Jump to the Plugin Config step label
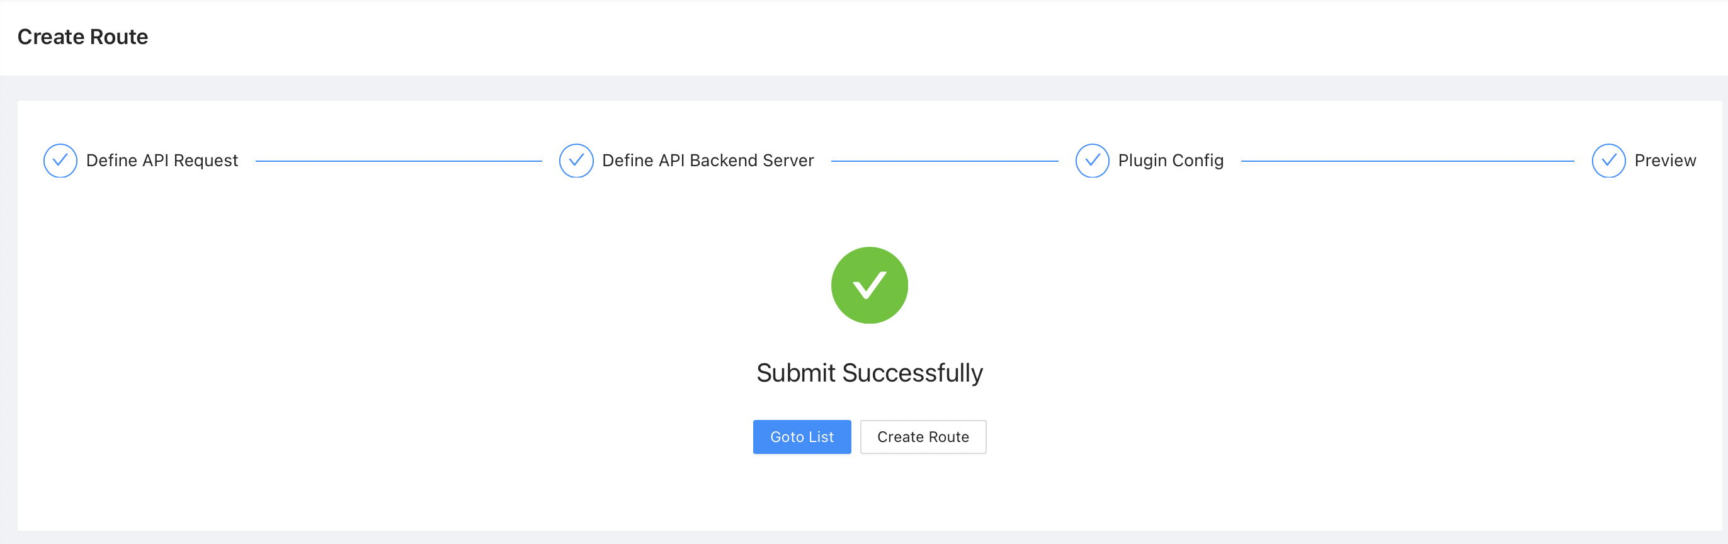This screenshot has height=544, width=1728. click(x=1171, y=161)
